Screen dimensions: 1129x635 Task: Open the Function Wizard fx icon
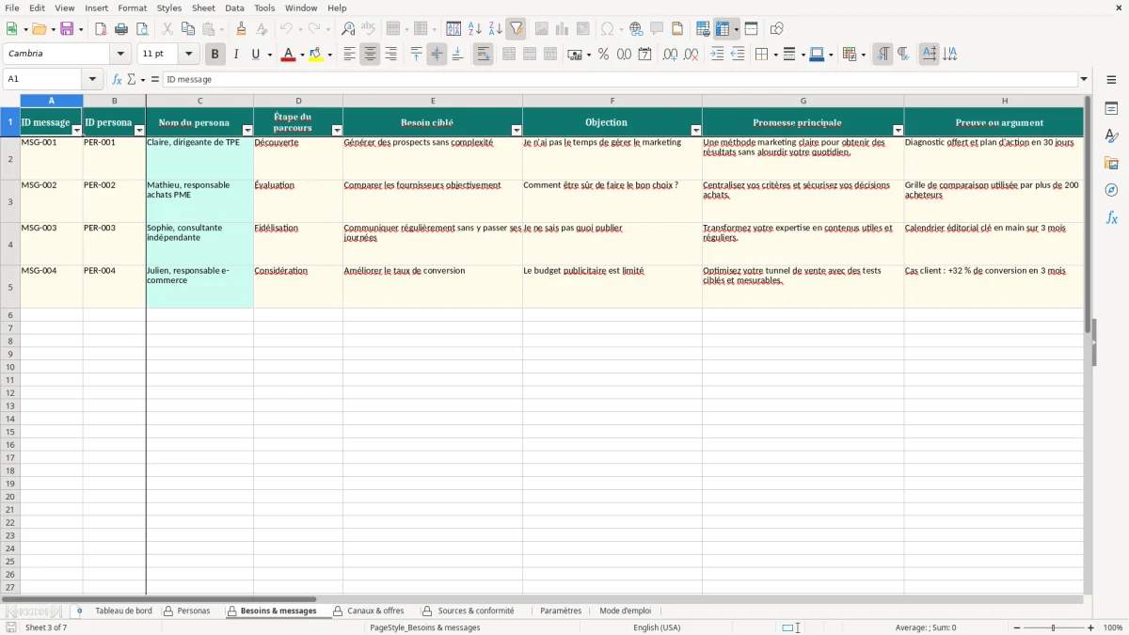pyautogui.click(x=117, y=80)
